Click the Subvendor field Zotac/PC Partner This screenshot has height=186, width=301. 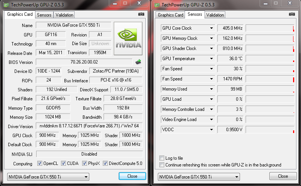point(116,71)
